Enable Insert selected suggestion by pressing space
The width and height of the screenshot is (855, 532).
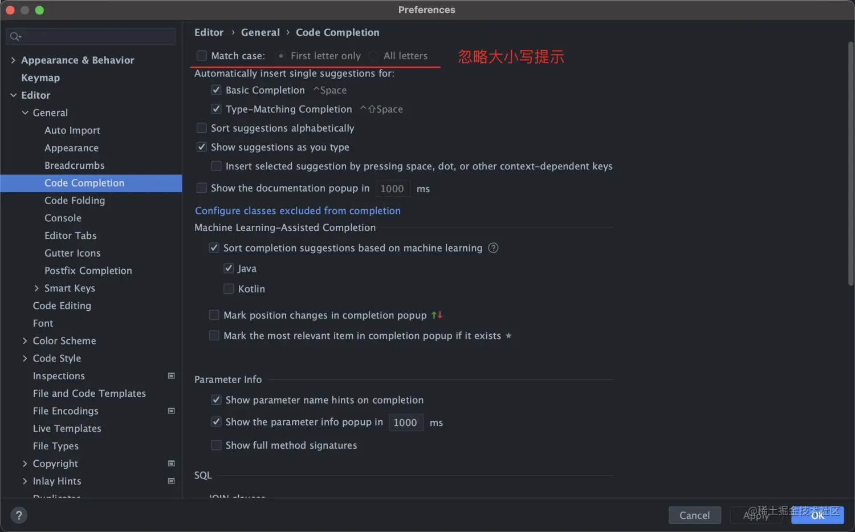(x=216, y=166)
